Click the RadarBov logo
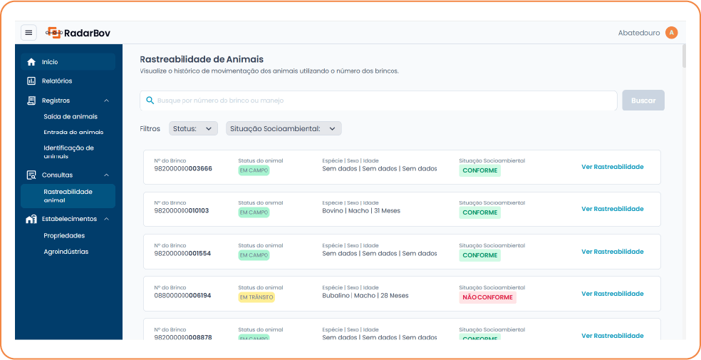Screen dimensions: 701x360 coord(78,33)
